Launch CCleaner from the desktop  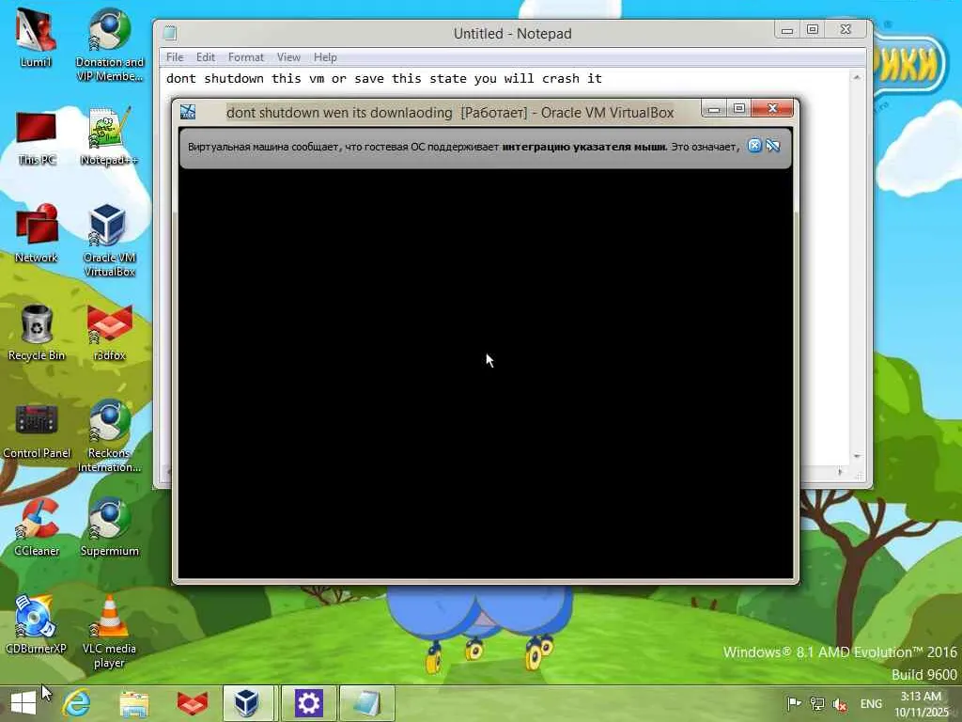tap(37, 528)
